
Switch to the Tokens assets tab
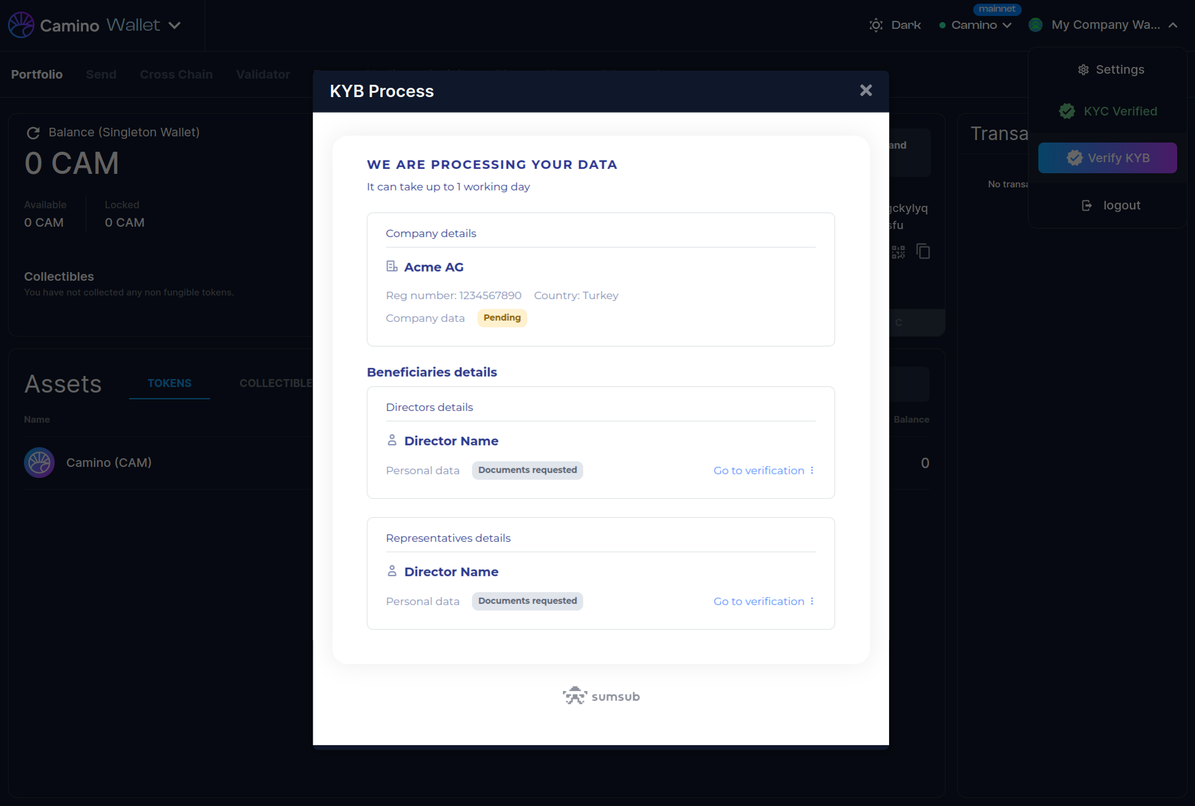pyautogui.click(x=169, y=383)
